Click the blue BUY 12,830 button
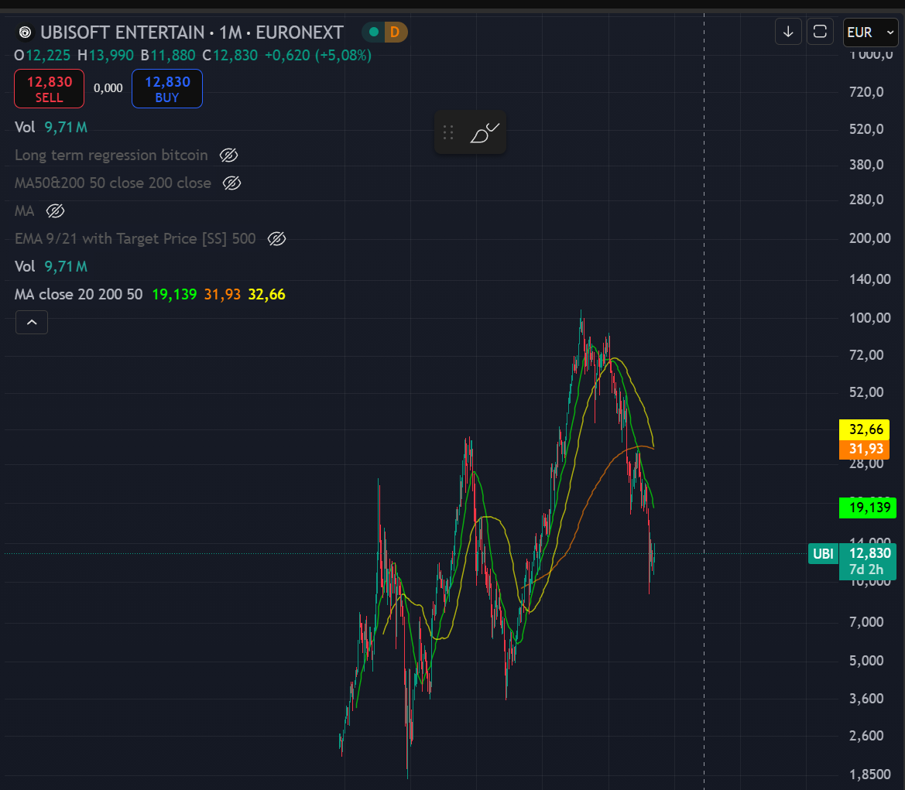This screenshot has width=905, height=790. pos(167,88)
